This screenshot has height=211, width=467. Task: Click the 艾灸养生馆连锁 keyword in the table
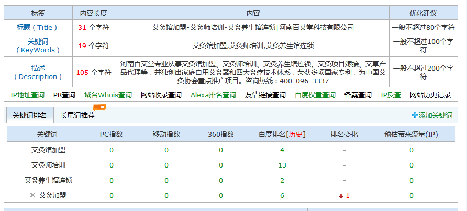click(48, 180)
